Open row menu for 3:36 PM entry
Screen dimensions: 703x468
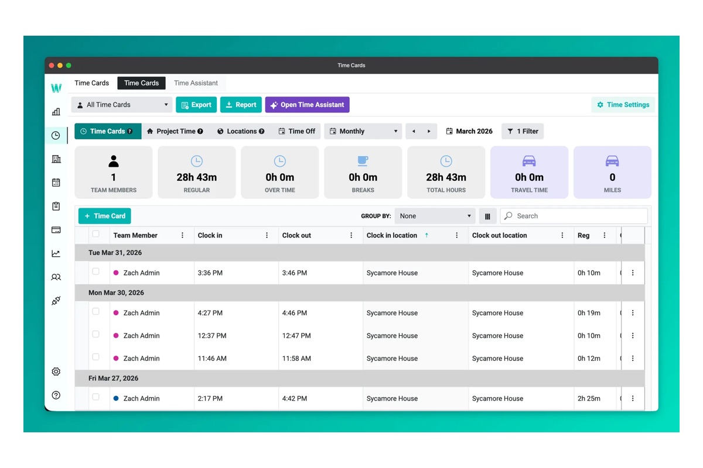point(633,273)
